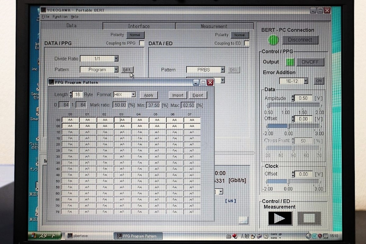Start measurement with the play button

[x=280, y=218]
